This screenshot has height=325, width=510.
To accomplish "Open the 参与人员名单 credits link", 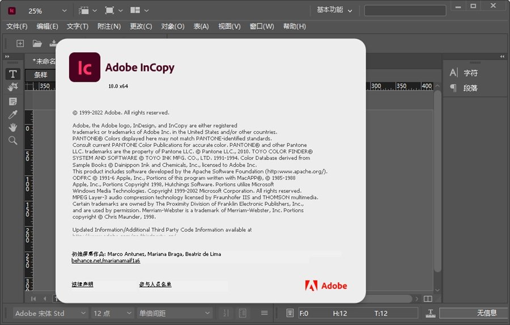I will 155,284.
